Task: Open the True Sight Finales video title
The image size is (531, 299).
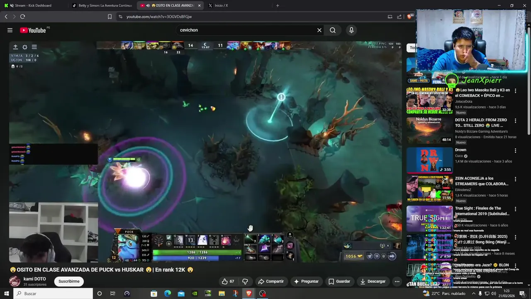Action: (482, 211)
